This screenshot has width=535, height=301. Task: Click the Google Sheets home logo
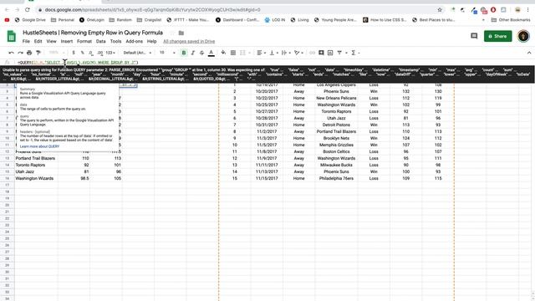[x=11, y=36]
